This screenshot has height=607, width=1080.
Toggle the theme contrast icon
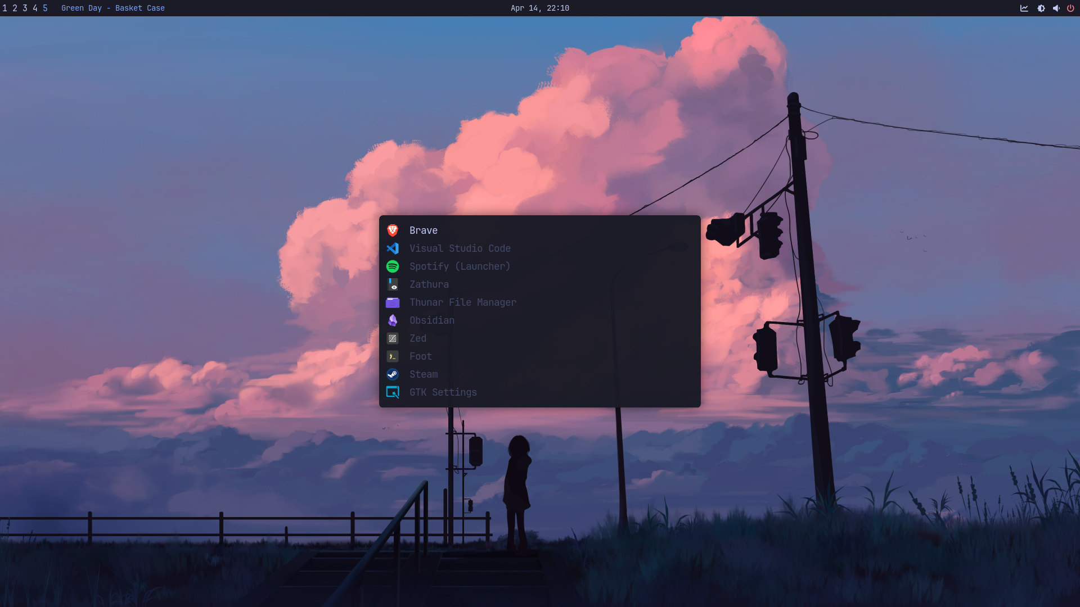1041,8
